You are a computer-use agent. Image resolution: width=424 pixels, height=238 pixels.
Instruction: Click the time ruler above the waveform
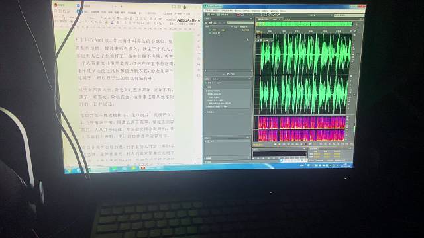[304, 31]
